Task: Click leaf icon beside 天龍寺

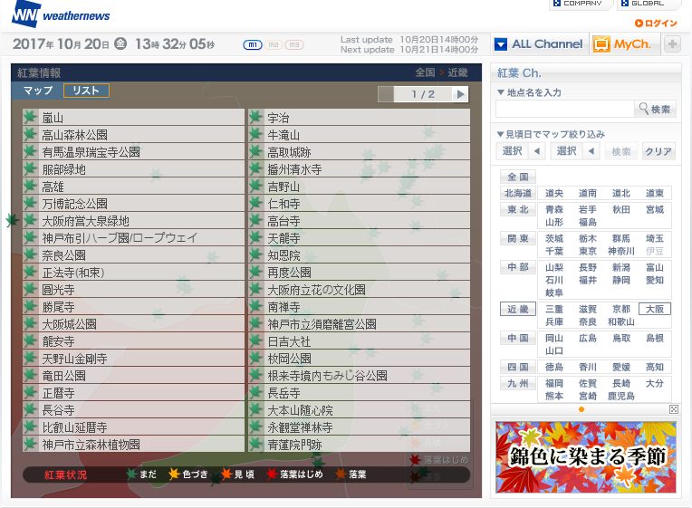Action: pyautogui.click(x=256, y=237)
